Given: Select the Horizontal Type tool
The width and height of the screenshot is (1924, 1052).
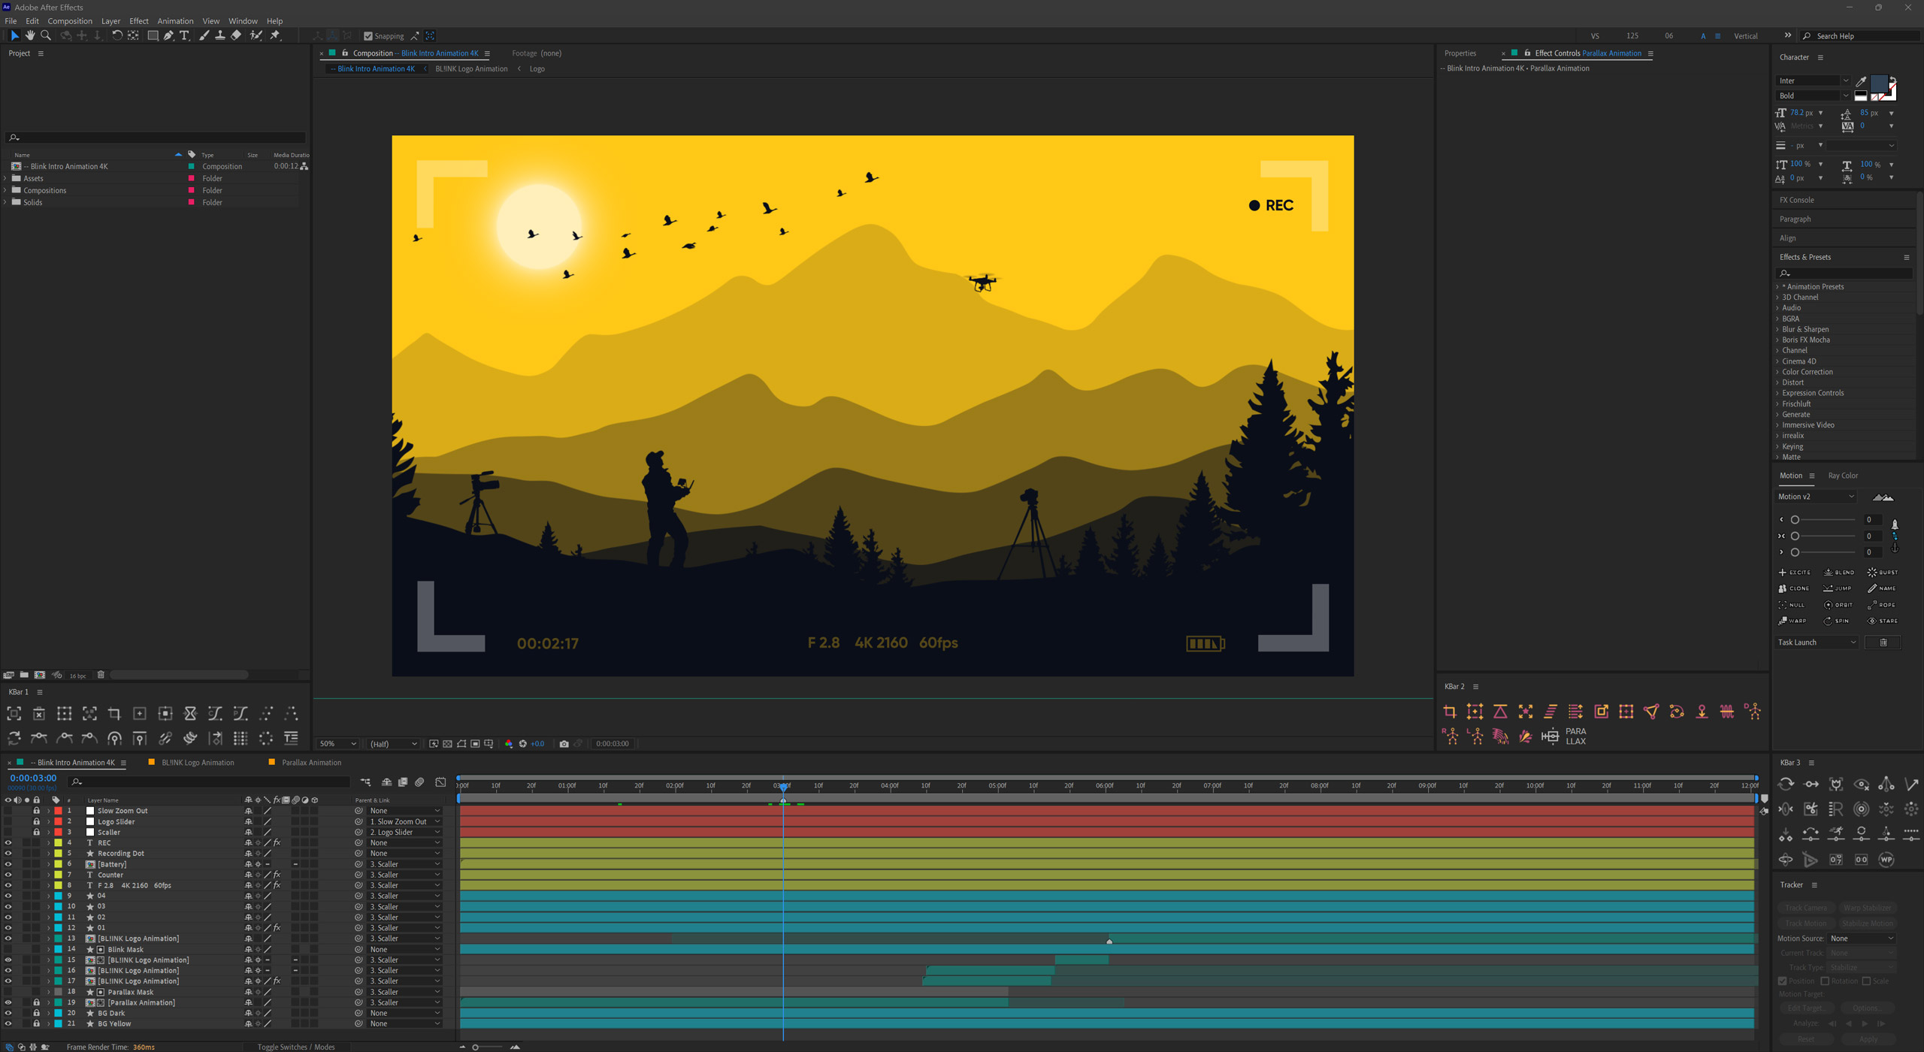Looking at the screenshot, I should 184,35.
